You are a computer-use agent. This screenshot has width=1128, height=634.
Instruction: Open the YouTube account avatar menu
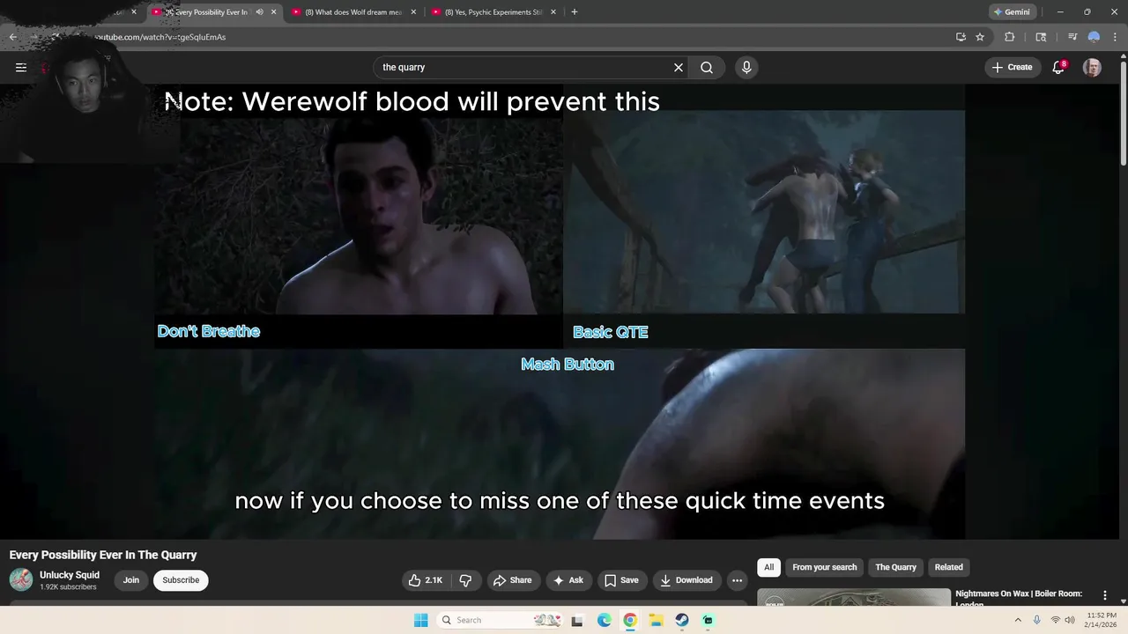point(1092,68)
